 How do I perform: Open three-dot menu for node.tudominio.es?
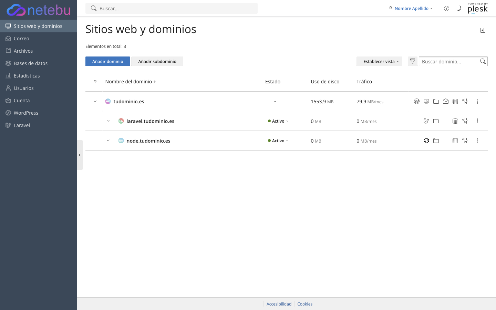tap(477, 141)
